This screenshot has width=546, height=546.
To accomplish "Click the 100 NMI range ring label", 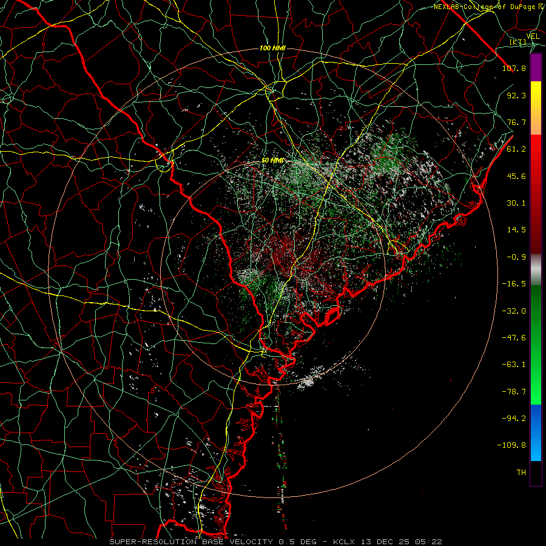I will tap(272, 48).
